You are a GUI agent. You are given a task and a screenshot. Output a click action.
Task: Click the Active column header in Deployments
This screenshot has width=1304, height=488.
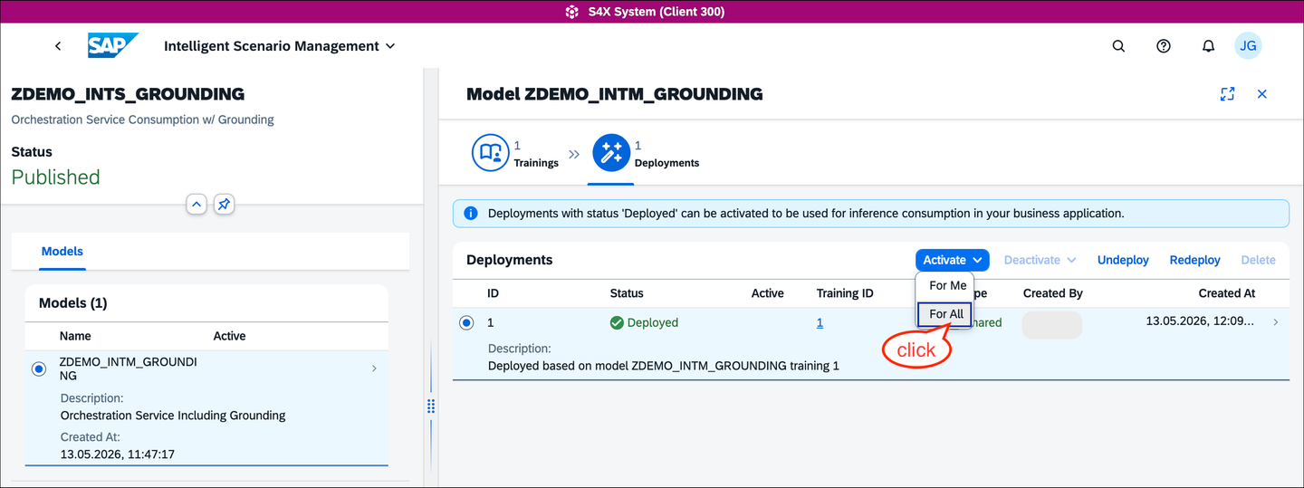coord(768,293)
